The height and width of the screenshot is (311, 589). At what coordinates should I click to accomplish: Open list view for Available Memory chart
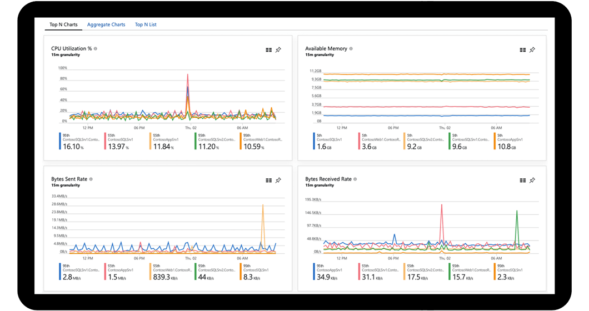(x=522, y=49)
